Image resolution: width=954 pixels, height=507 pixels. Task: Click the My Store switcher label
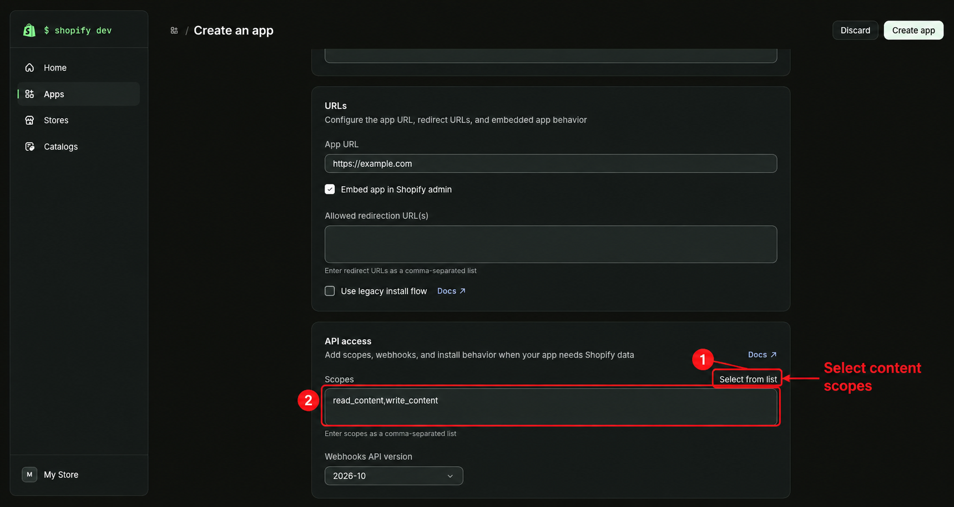coord(61,475)
